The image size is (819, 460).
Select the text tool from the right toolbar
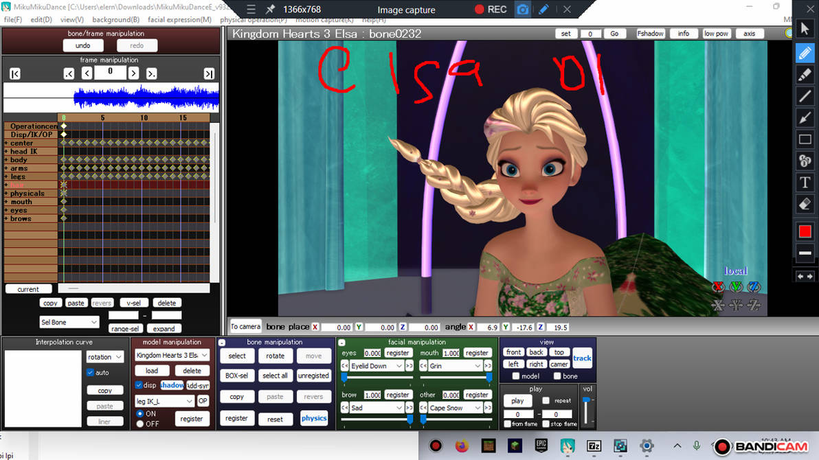tap(805, 182)
